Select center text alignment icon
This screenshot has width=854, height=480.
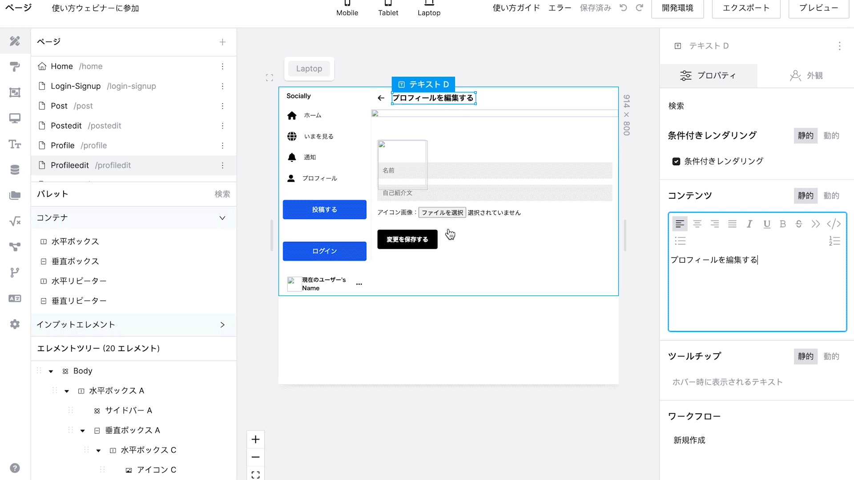point(697,224)
